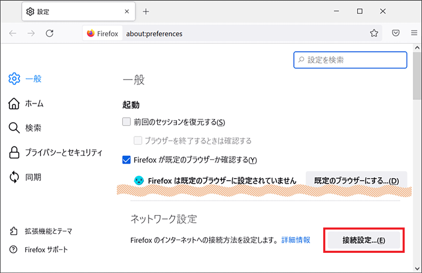The height and width of the screenshot is (273, 422).
Task: Click the scrollbar down arrow
Action: pyautogui.click(x=417, y=268)
